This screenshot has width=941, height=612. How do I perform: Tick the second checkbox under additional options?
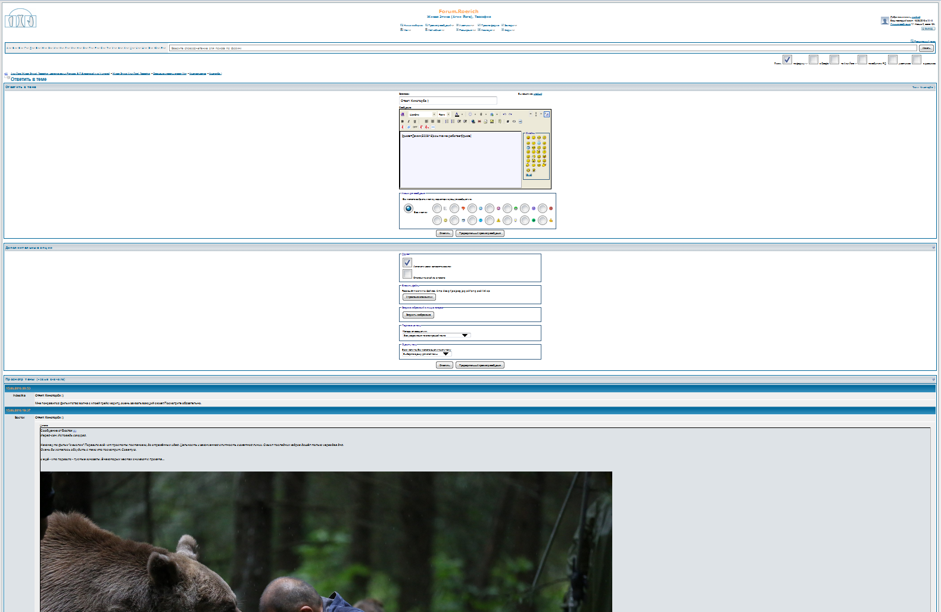[407, 274]
